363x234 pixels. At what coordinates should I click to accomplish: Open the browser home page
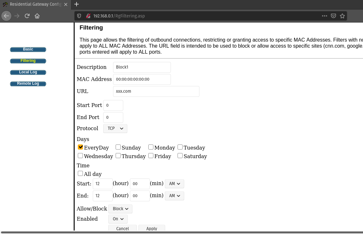tap(37, 16)
